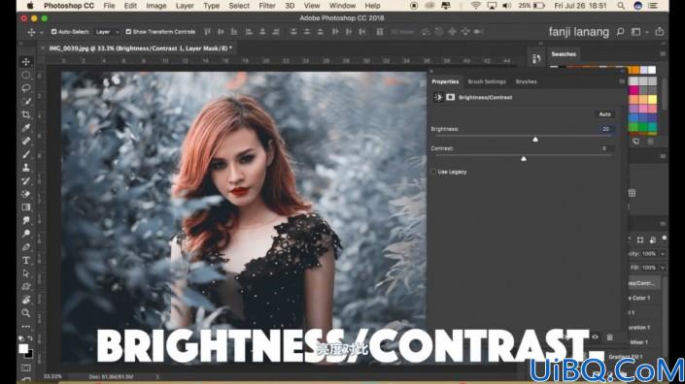The width and height of the screenshot is (685, 384).
Task: Click the Brightness value field
Action: pos(605,129)
